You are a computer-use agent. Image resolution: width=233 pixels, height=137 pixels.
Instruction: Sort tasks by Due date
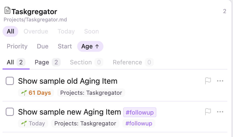tap(43, 46)
